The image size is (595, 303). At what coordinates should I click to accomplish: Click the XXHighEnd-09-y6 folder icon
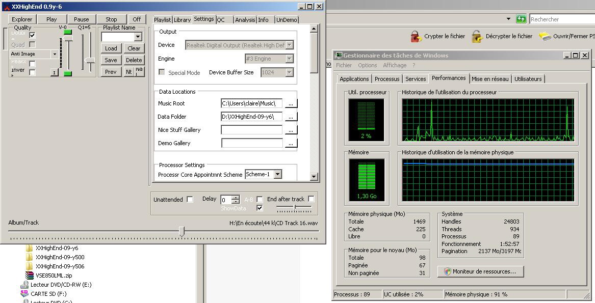[29, 248]
